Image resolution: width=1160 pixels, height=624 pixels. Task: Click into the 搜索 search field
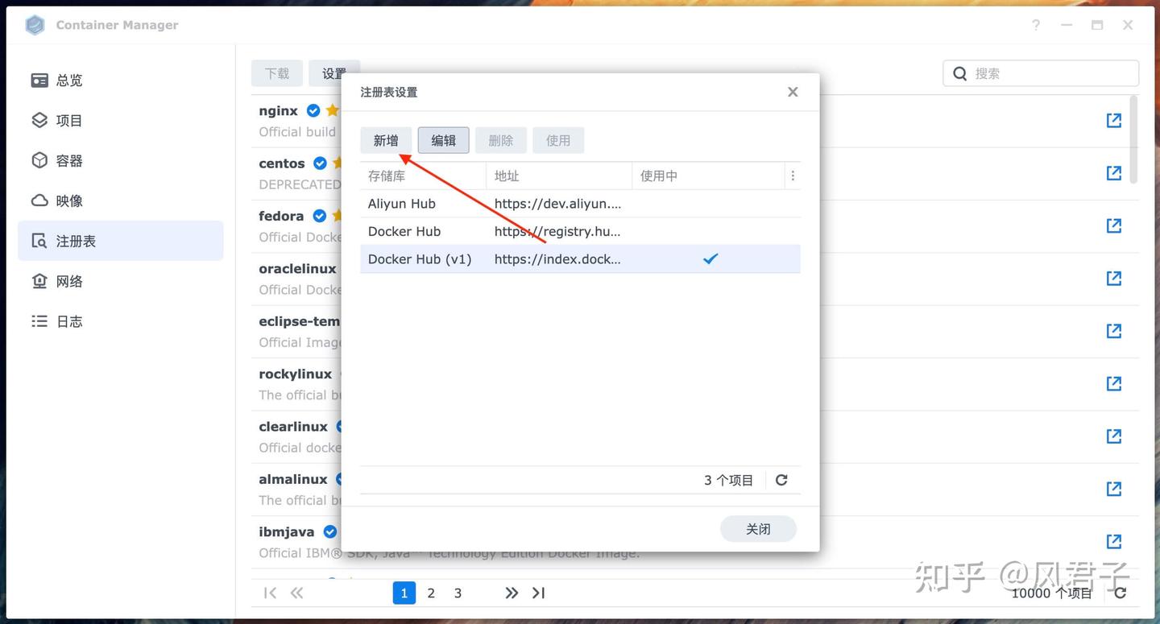[1039, 72]
